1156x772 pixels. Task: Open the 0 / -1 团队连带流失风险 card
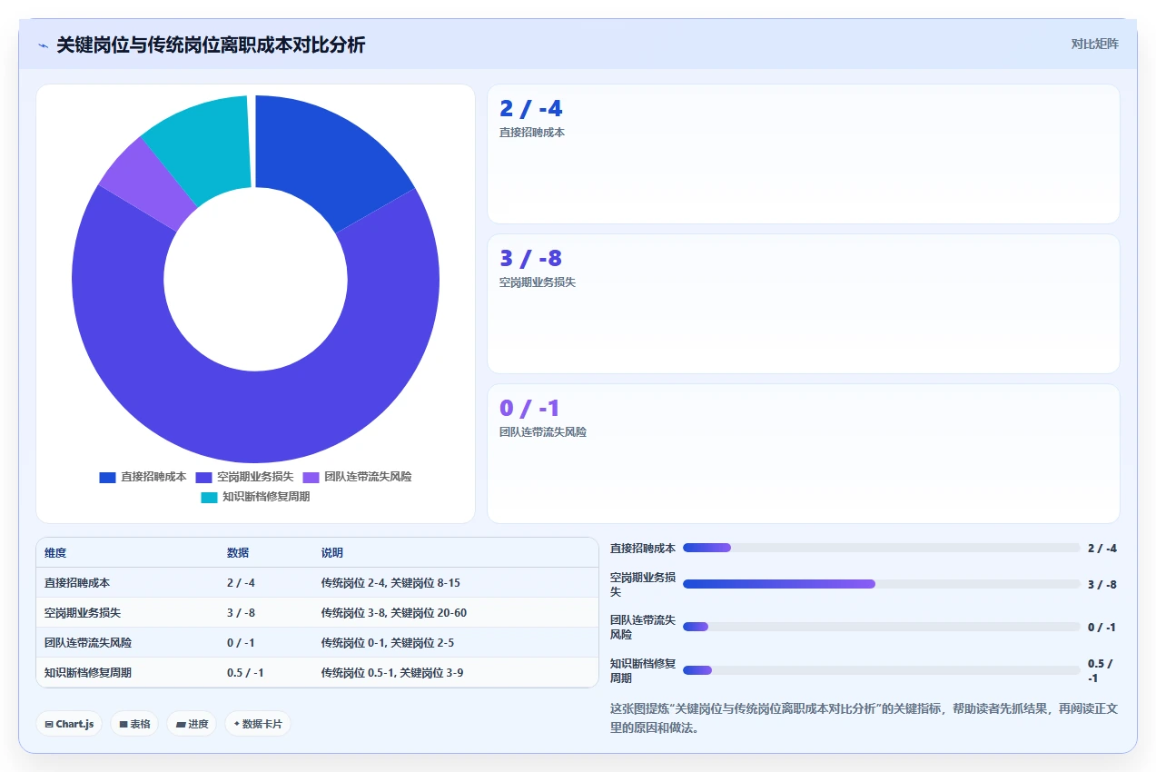click(804, 453)
